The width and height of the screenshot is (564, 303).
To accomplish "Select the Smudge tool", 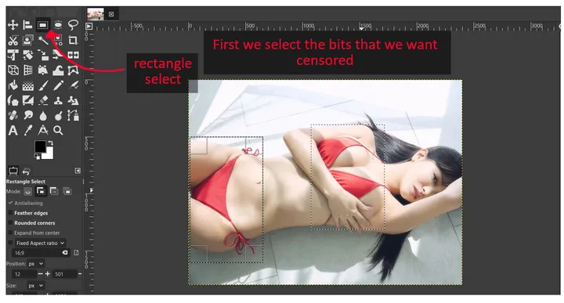I will pos(27,115).
